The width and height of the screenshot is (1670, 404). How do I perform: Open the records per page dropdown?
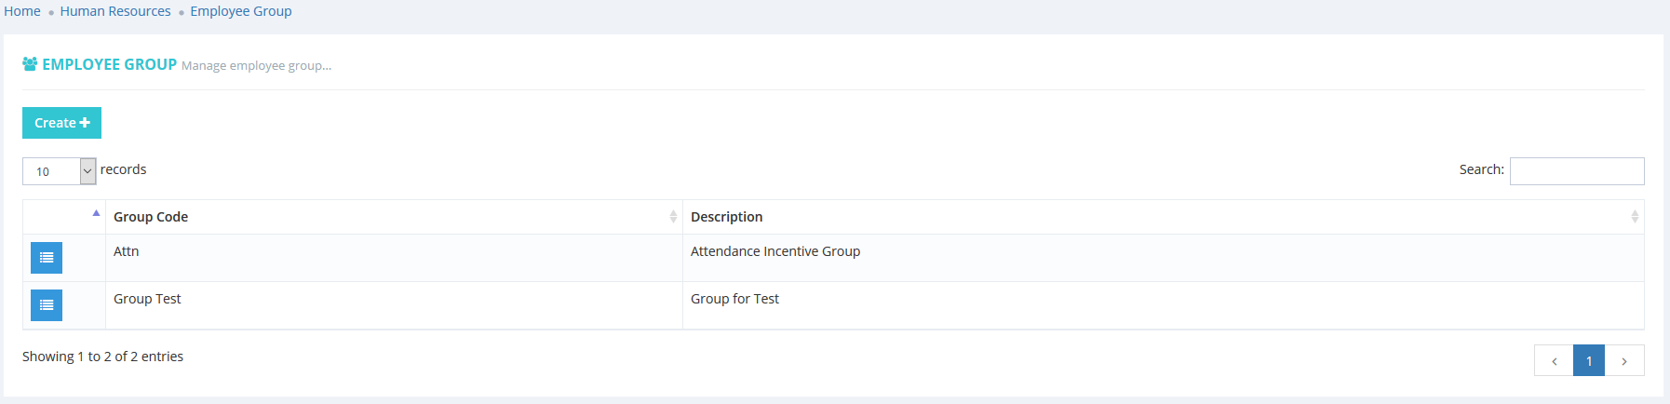[60, 171]
